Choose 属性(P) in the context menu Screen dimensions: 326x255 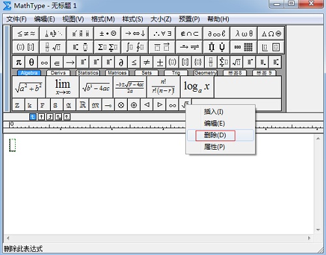(x=220, y=147)
